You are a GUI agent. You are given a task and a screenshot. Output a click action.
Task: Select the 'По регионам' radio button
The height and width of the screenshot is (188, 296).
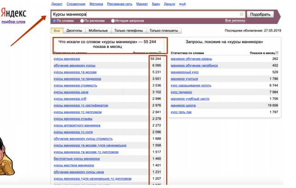[x=81, y=21]
